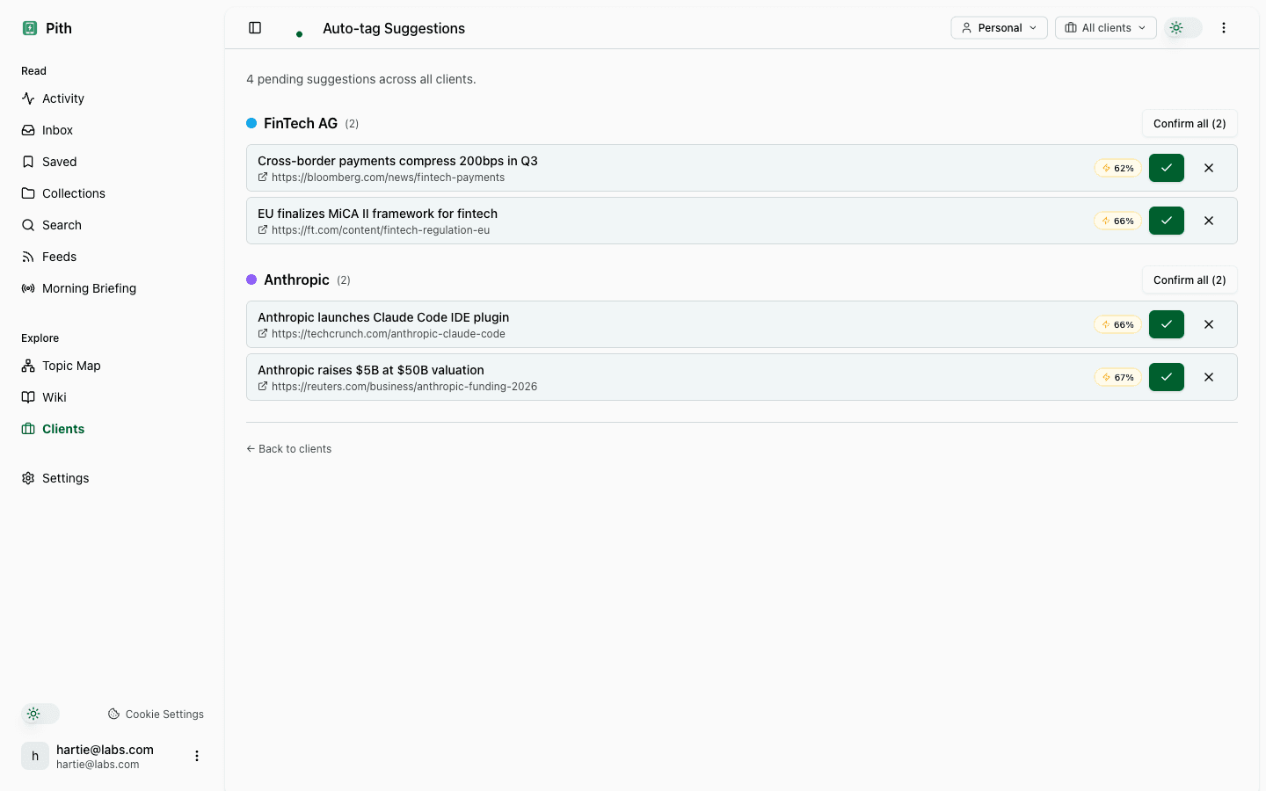1266x791 pixels.
Task: Confirm the EU finalizes MiCA II suggestion
Action: click(1167, 221)
